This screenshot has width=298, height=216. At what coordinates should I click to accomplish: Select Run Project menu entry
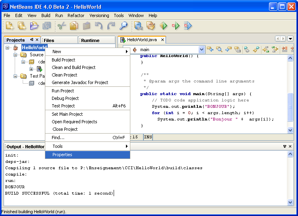(88, 91)
